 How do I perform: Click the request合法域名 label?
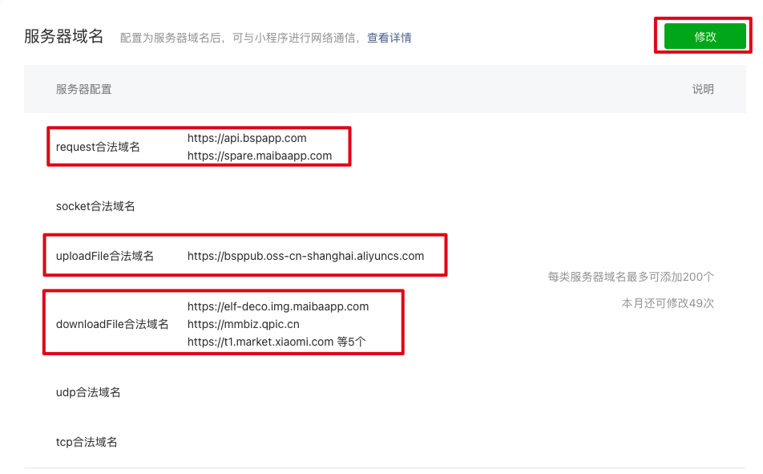[x=98, y=147]
